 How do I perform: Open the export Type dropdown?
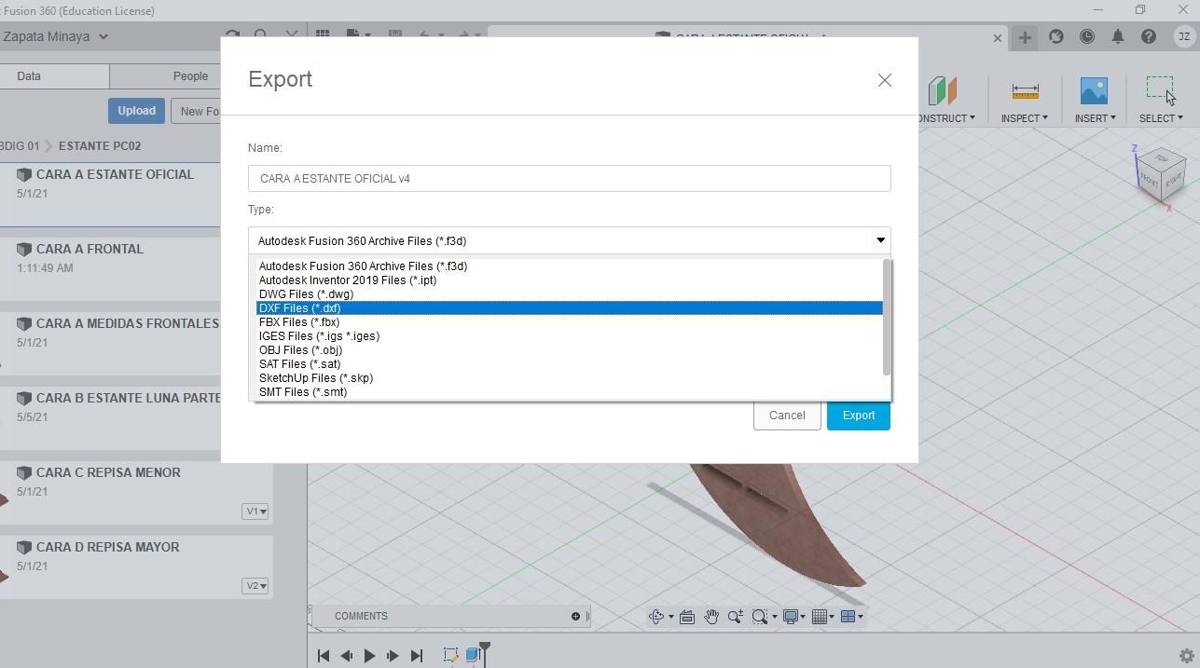pyautogui.click(x=569, y=240)
